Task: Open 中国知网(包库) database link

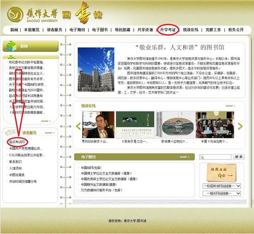Action: (91, 168)
